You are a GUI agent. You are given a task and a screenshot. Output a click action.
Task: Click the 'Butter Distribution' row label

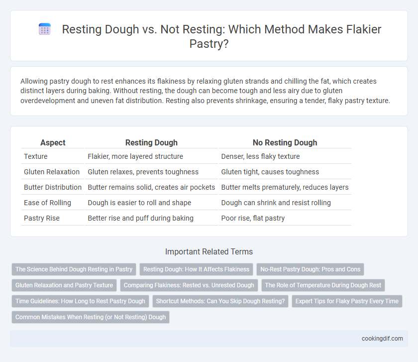53,187
